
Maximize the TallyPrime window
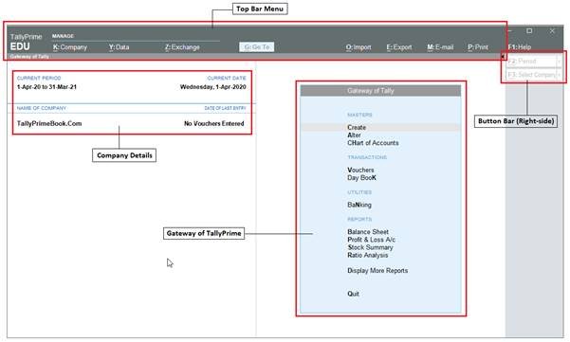click(x=529, y=31)
